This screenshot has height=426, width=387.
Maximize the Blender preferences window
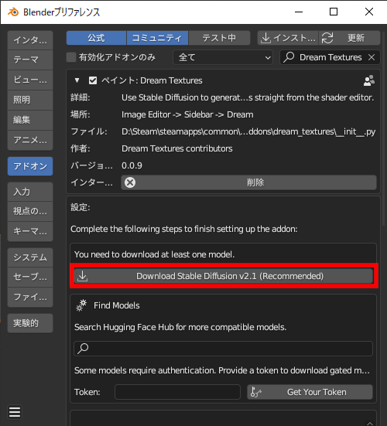[x=334, y=12]
